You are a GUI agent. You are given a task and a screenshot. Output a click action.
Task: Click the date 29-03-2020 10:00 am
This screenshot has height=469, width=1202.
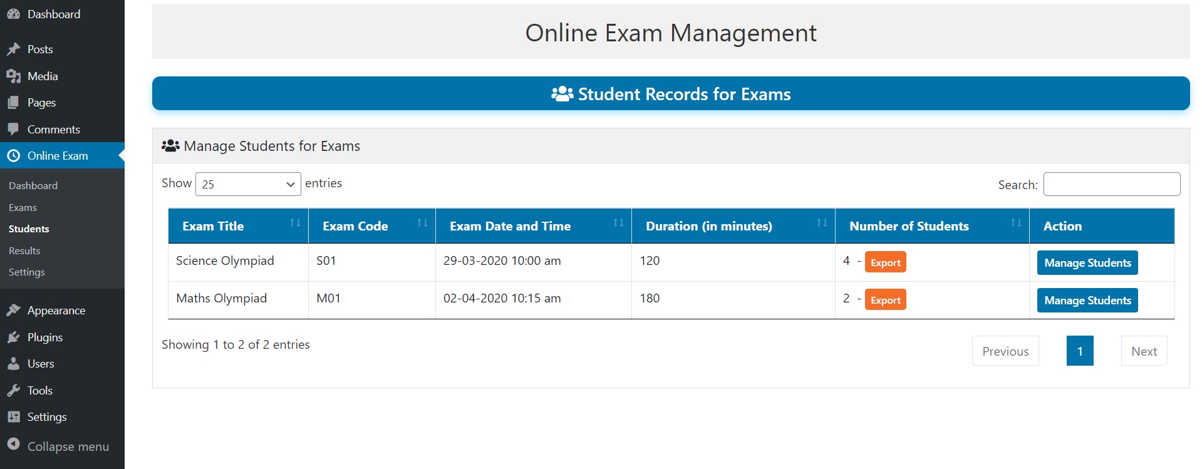[502, 260]
